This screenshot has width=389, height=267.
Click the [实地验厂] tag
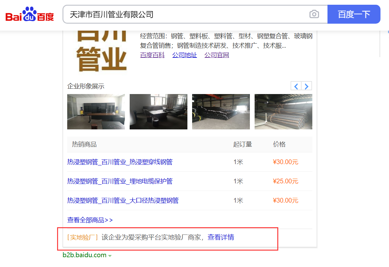pos(83,237)
